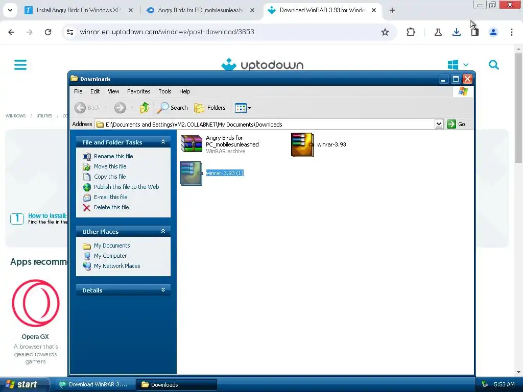Open the Favorites menu
The width and height of the screenshot is (523, 392).
(139, 91)
